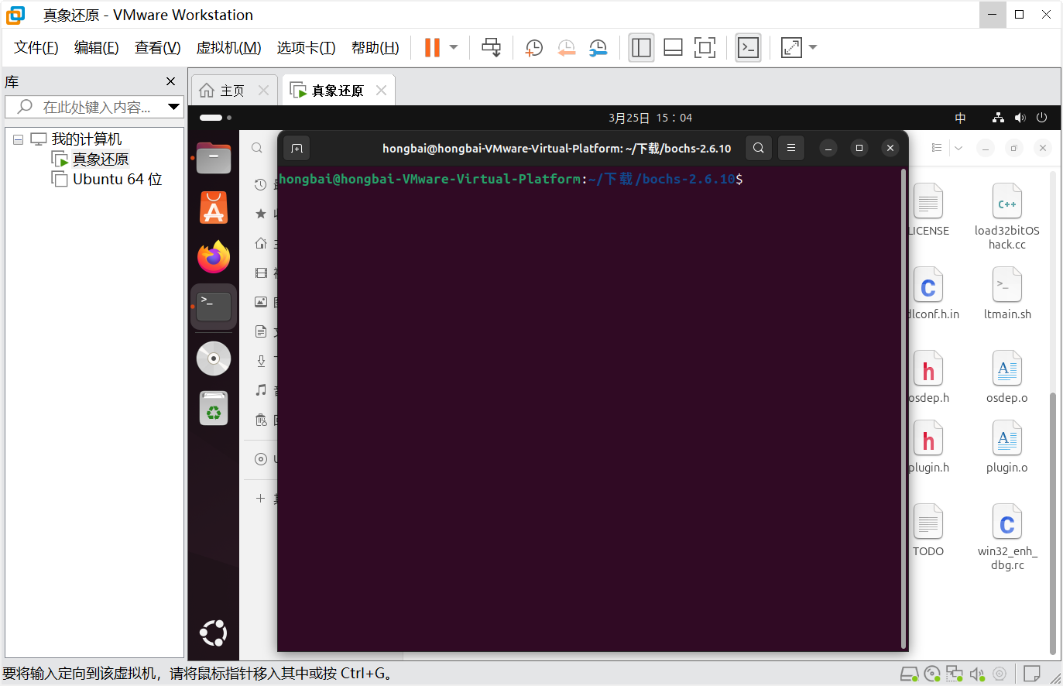Image resolution: width=1063 pixels, height=686 pixels.
Task: Open the Trash from the Ubuntu dock
Action: pyautogui.click(x=214, y=408)
